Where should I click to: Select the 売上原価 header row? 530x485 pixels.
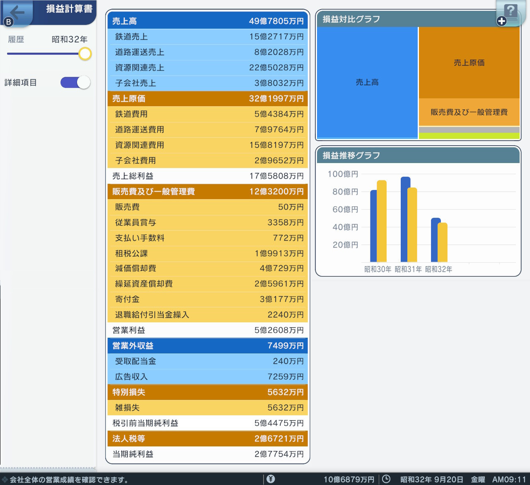(208, 98)
